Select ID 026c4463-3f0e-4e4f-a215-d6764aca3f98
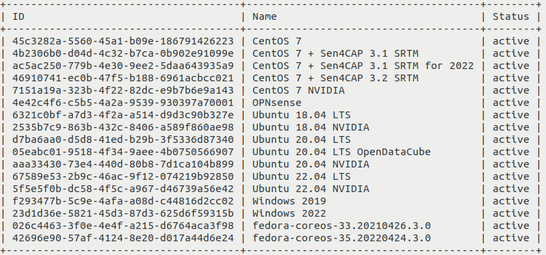 [x=123, y=226]
